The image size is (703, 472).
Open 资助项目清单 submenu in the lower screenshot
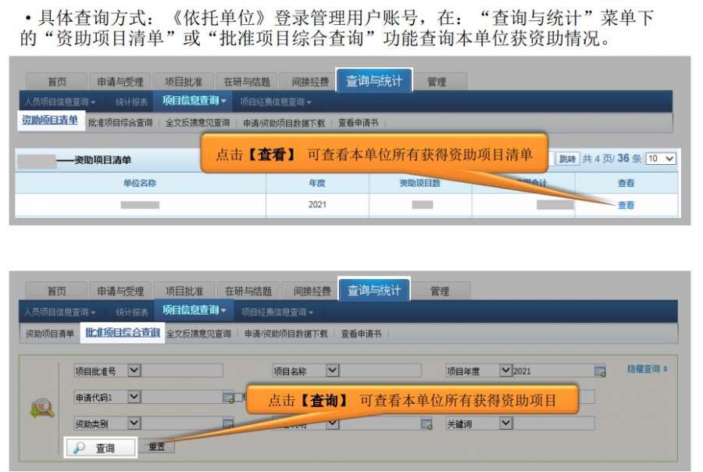pyautogui.click(x=49, y=334)
